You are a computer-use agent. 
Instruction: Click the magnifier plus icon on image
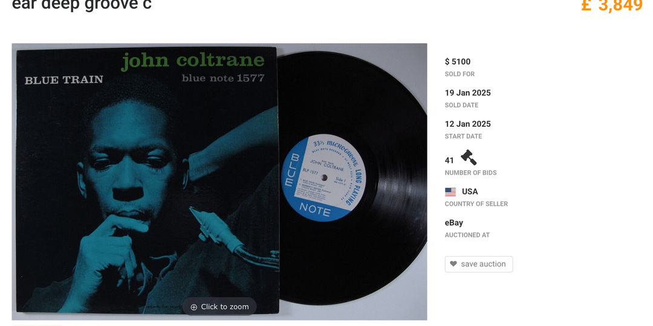pyautogui.click(x=193, y=307)
